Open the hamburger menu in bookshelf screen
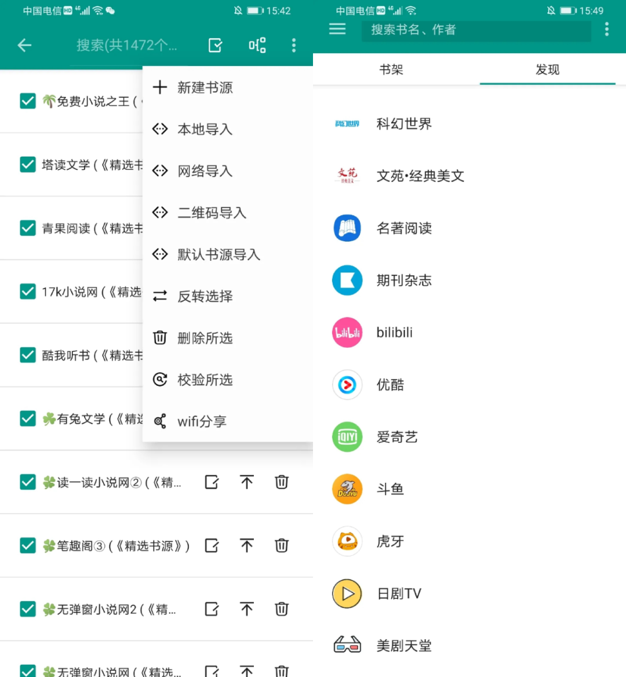The height and width of the screenshot is (677, 626). pos(337,30)
